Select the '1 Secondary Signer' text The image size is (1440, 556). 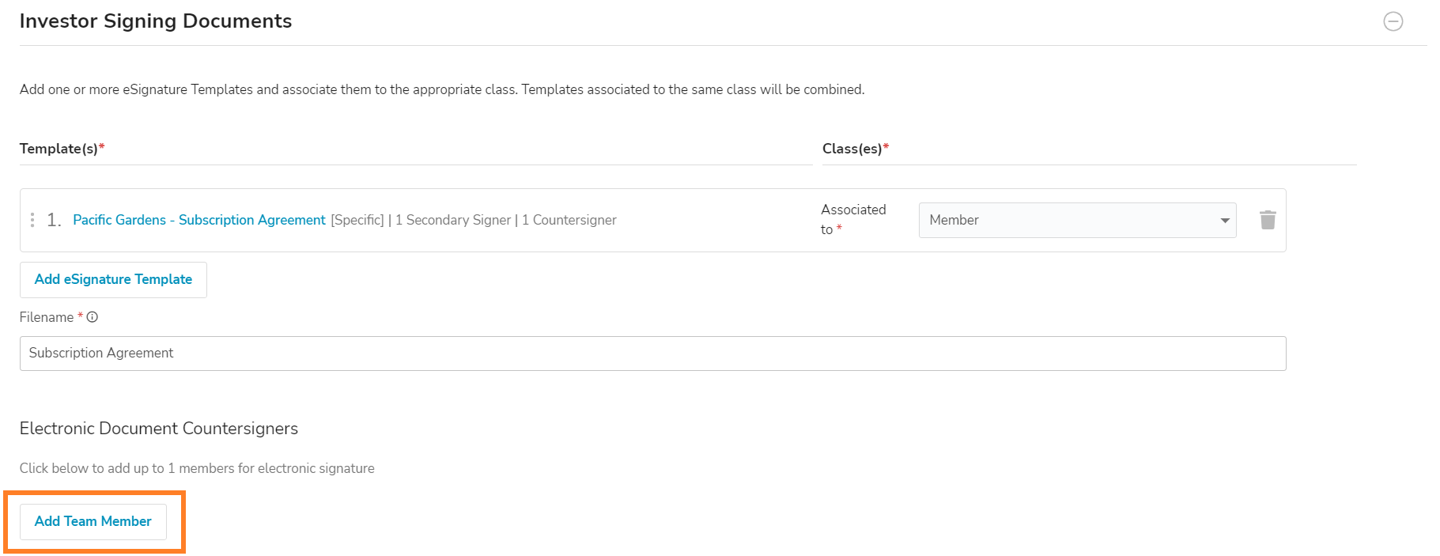point(453,220)
